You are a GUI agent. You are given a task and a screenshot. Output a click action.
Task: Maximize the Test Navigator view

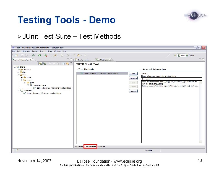pos(71,59)
